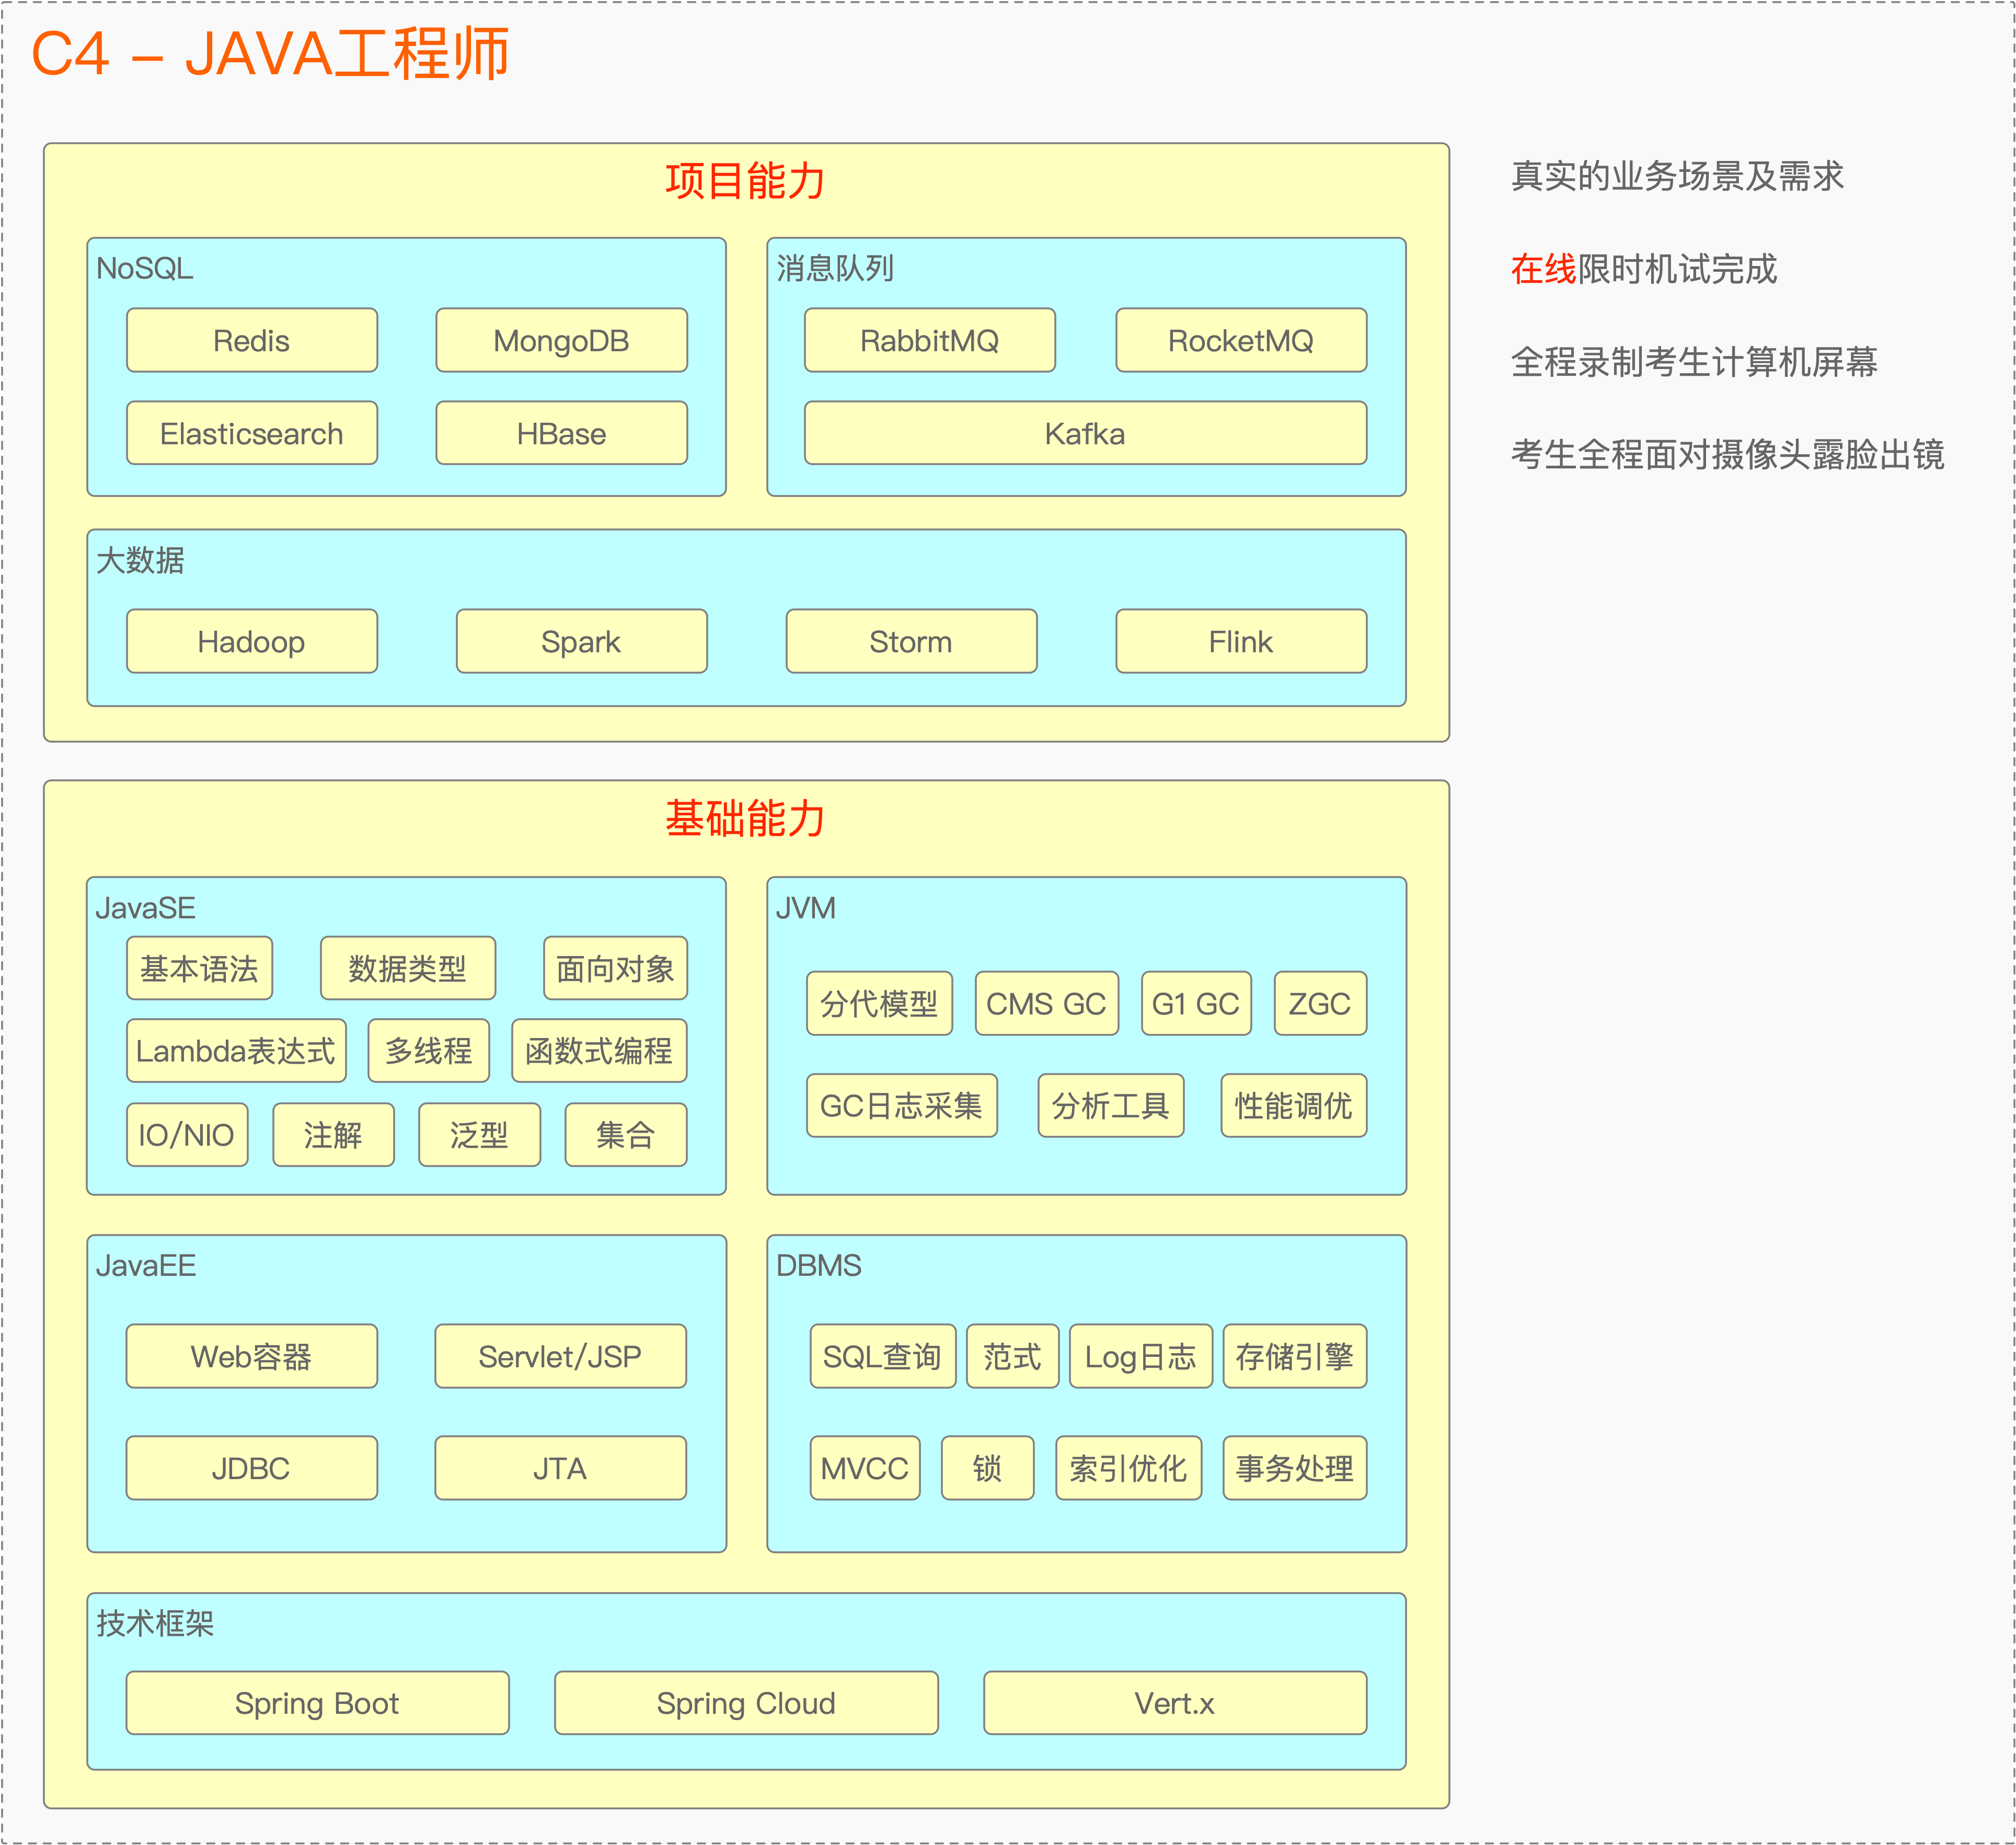Click the Flink box

click(x=1240, y=641)
